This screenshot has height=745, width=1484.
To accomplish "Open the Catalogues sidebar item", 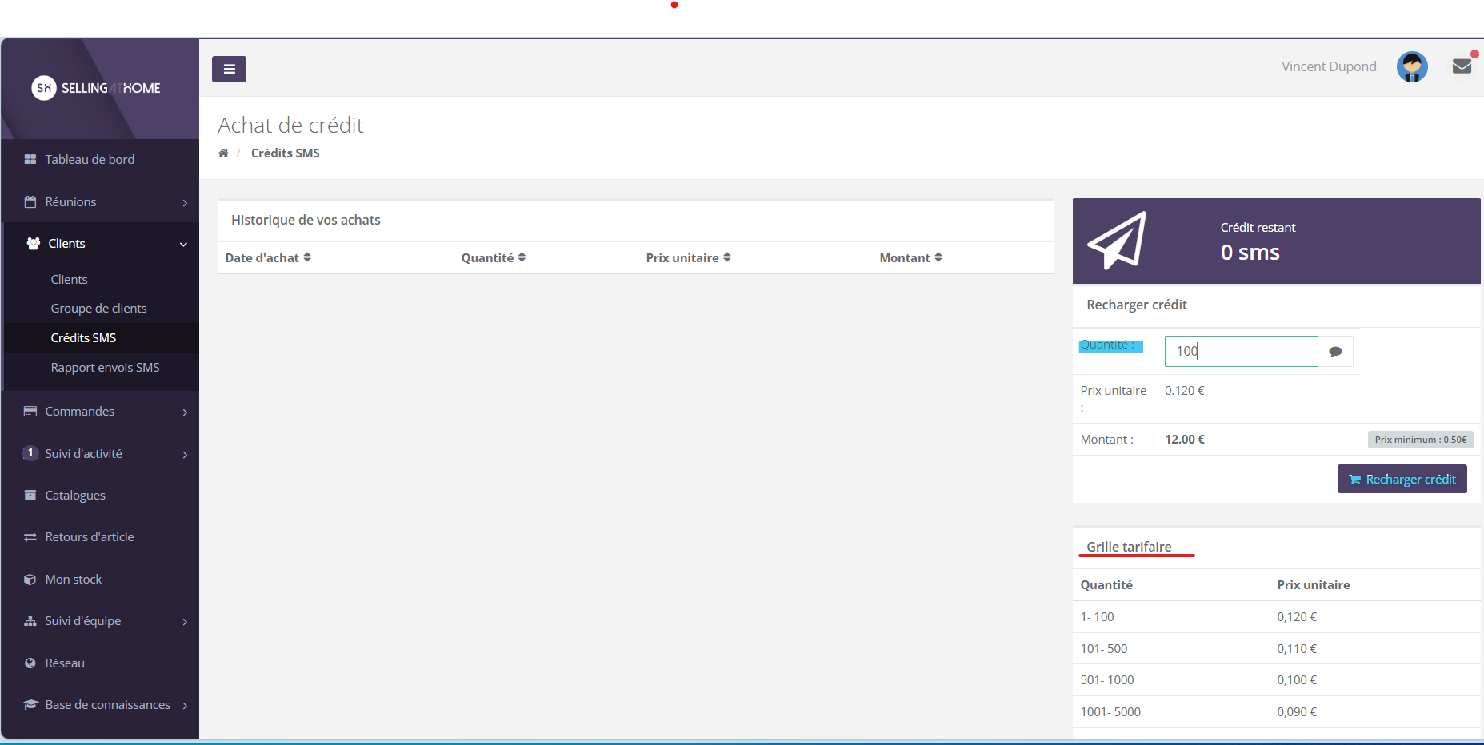I will point(75,496).
